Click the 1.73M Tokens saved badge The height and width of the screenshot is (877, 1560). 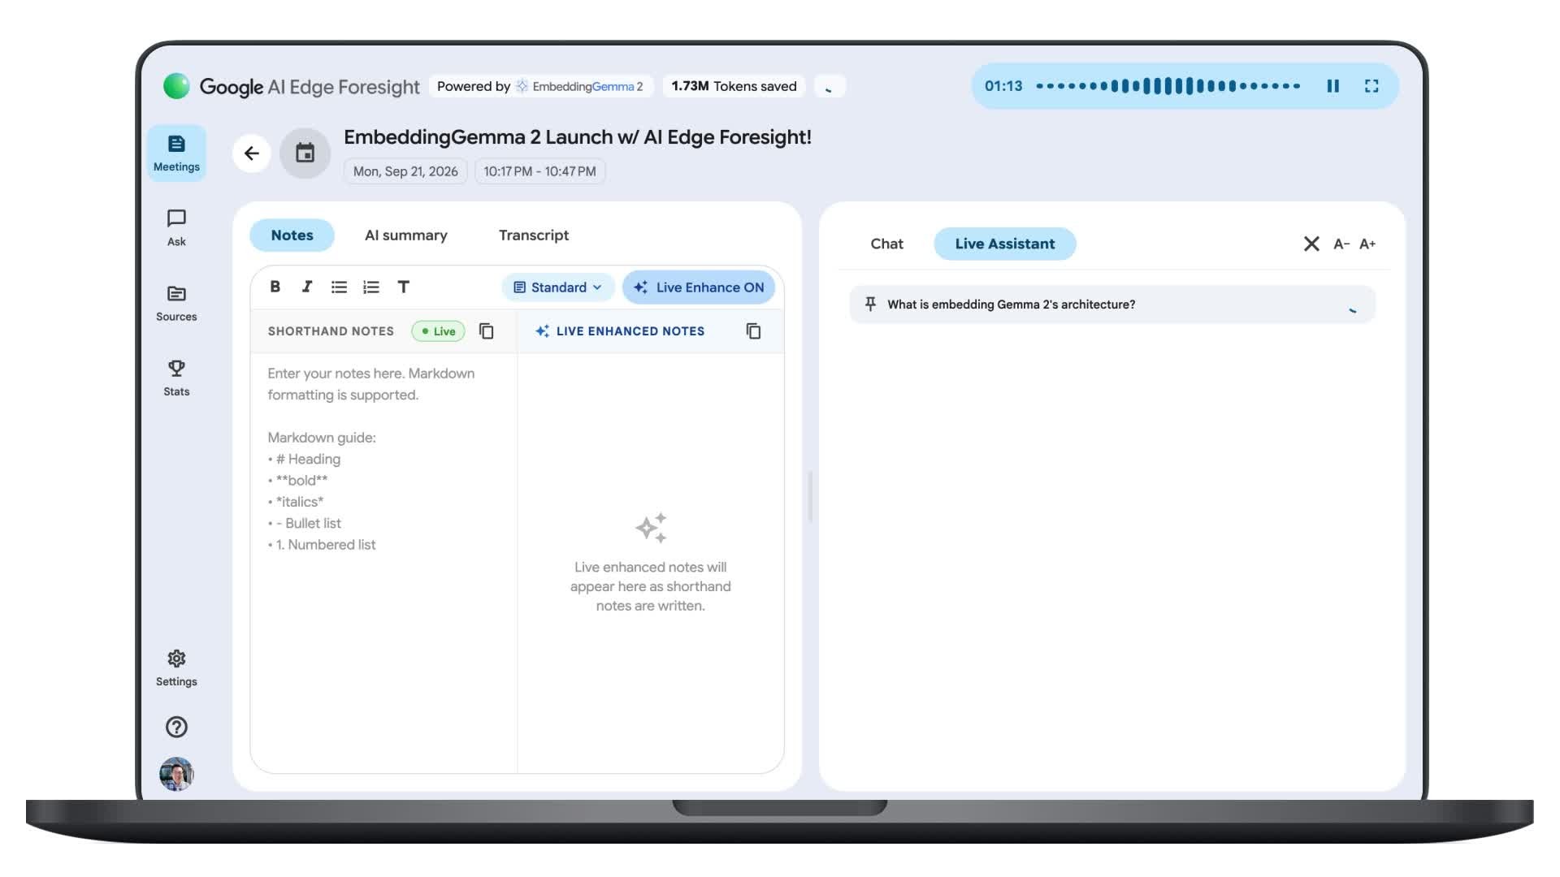coord(734,86)
